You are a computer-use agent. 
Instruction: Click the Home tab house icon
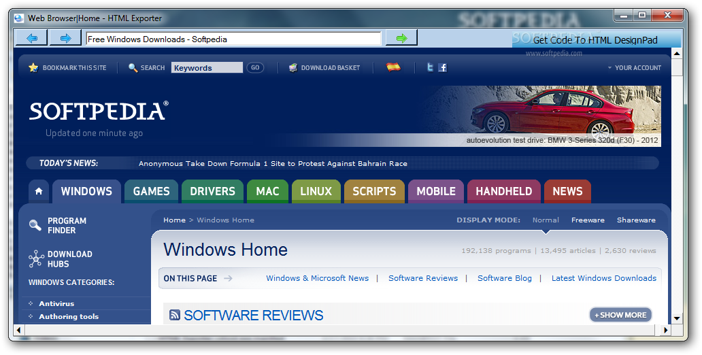coord(39,191)
